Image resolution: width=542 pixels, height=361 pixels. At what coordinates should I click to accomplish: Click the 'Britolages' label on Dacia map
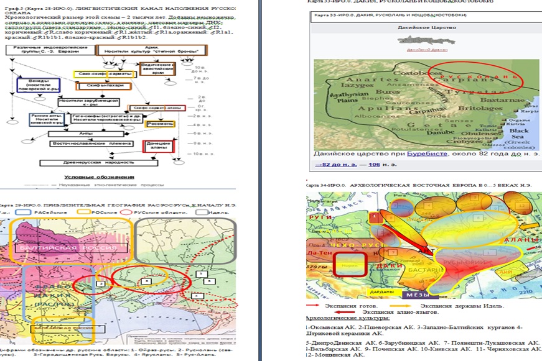pos(480,108)
